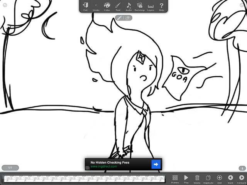Tap the ad info icon

pyautogui.click(x=88, y=168)
